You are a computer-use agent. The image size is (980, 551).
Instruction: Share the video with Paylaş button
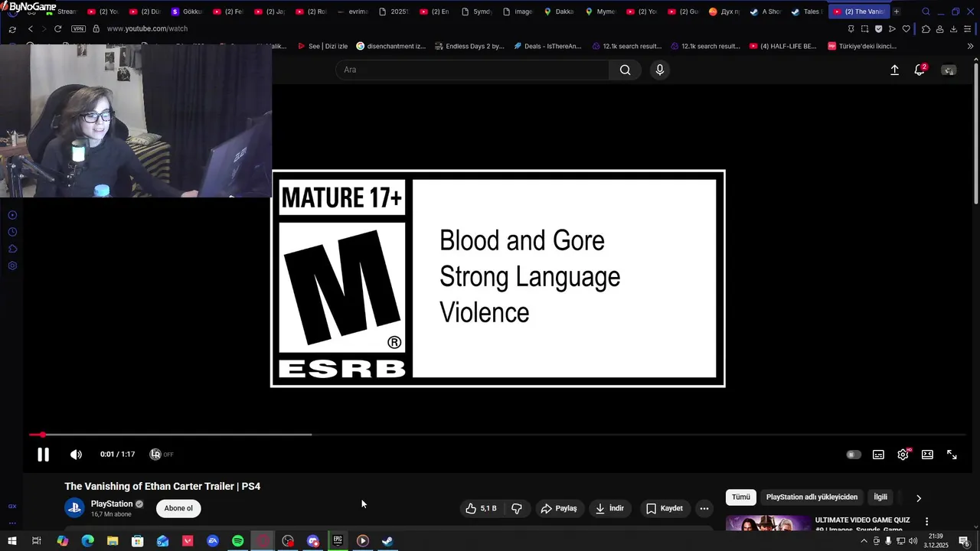[559, 508]
